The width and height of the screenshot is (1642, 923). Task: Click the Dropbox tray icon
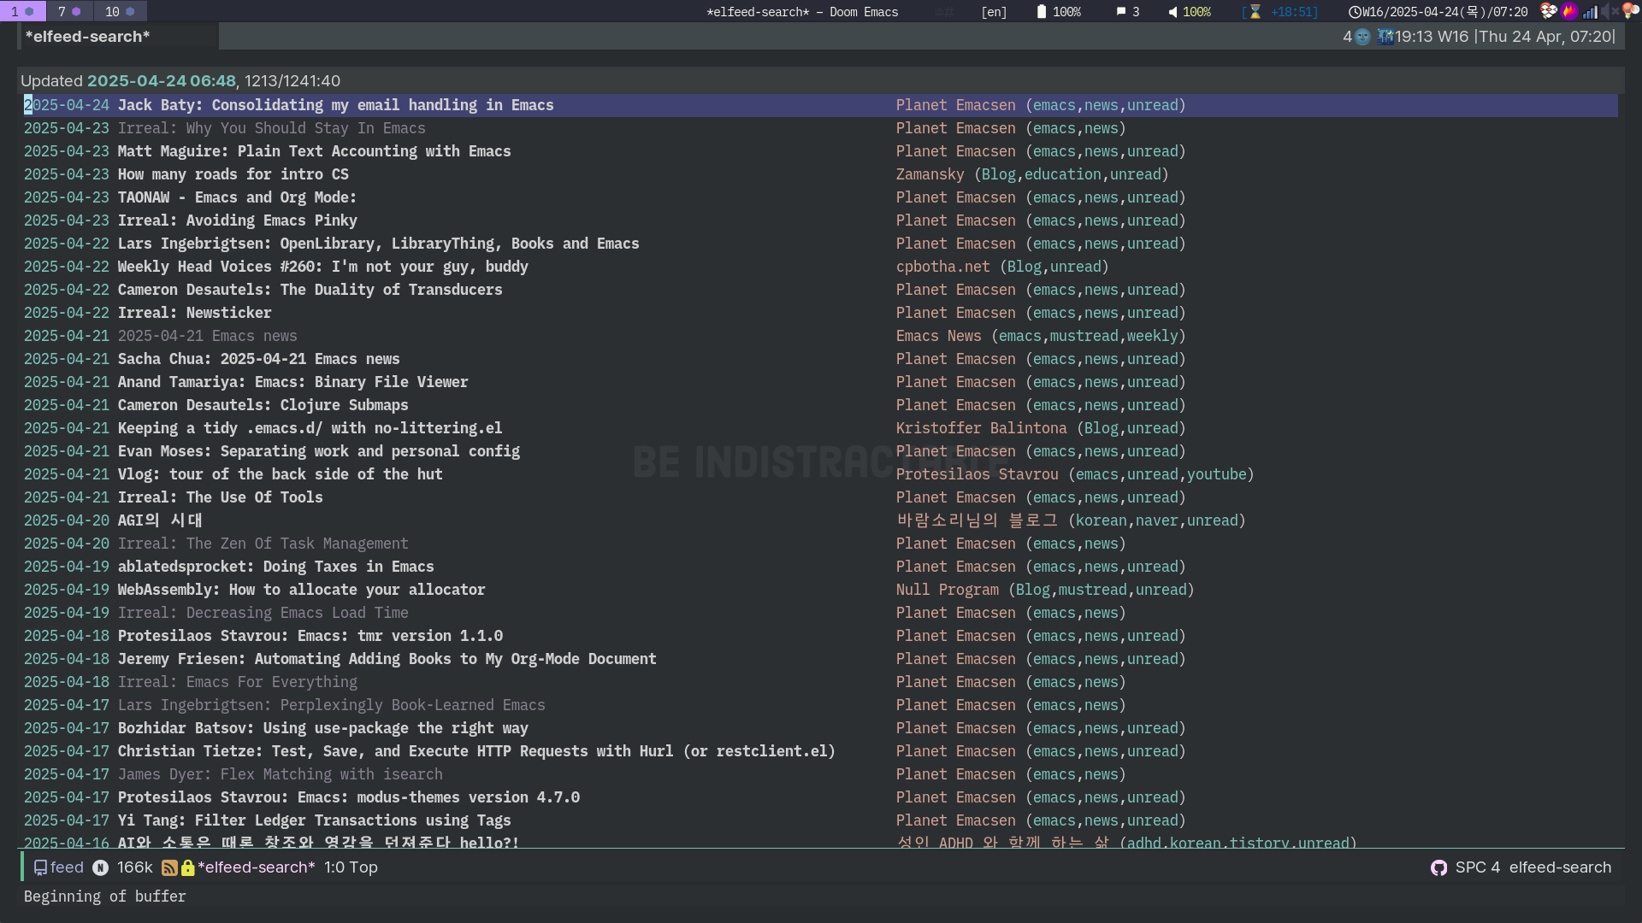1548,11
